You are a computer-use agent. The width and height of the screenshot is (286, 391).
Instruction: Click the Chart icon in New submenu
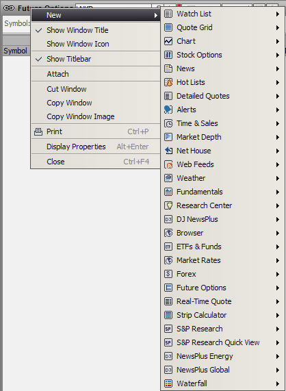coord(168,41)
